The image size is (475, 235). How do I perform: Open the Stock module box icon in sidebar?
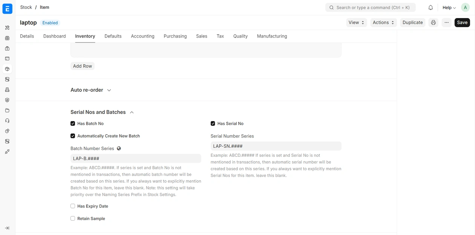click(x=7, y=69)
